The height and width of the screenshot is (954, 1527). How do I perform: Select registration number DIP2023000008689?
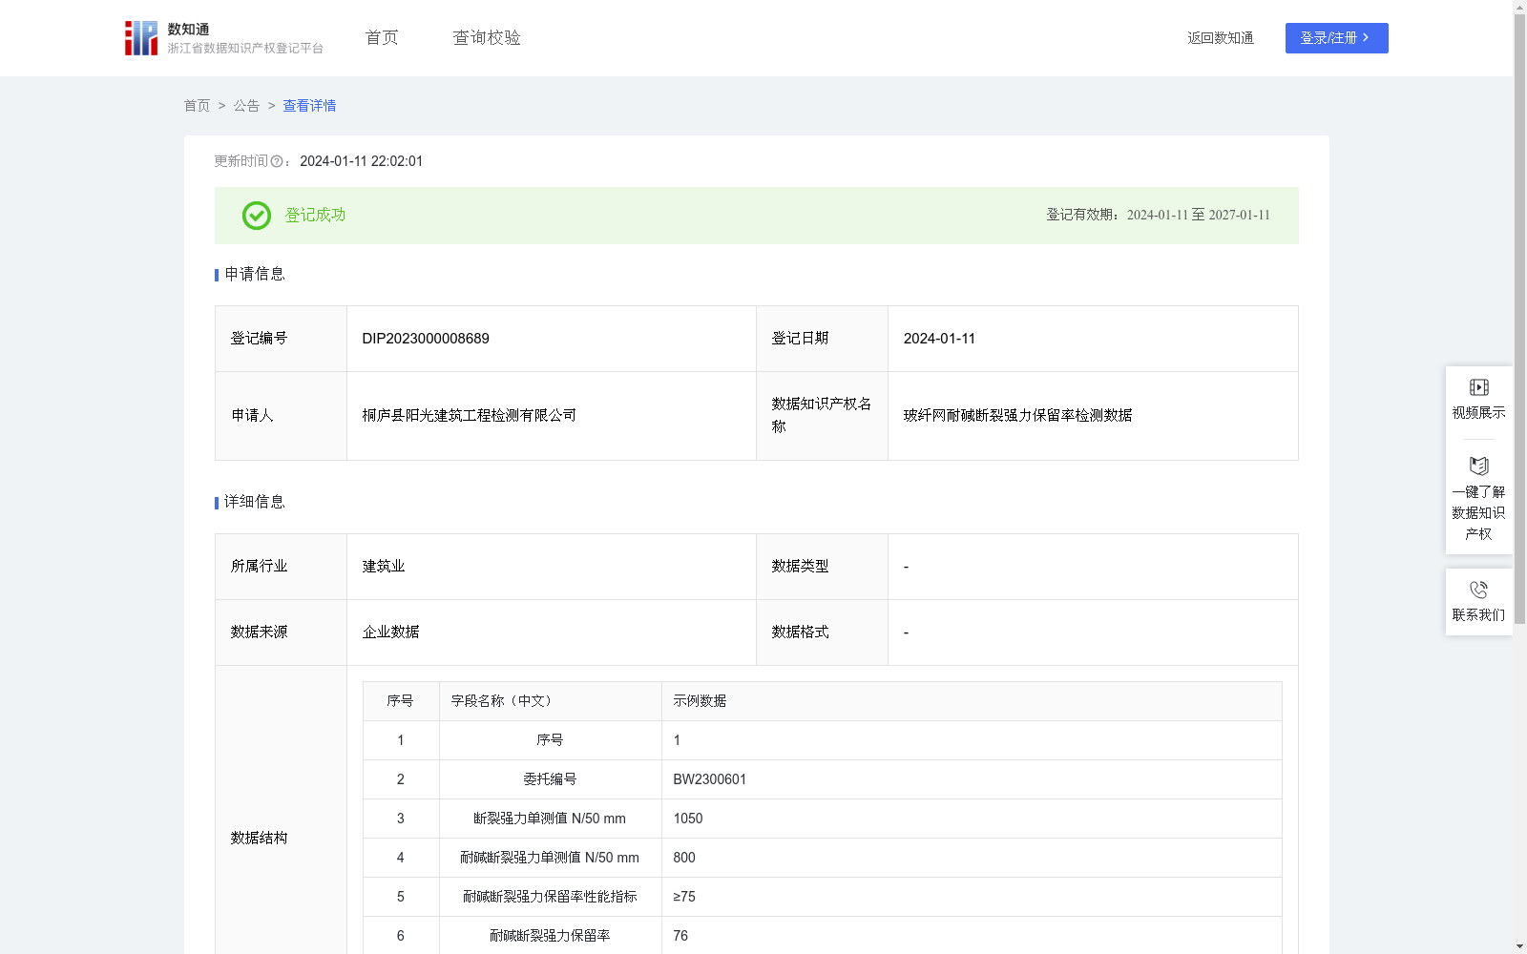(x=426, y=339)
